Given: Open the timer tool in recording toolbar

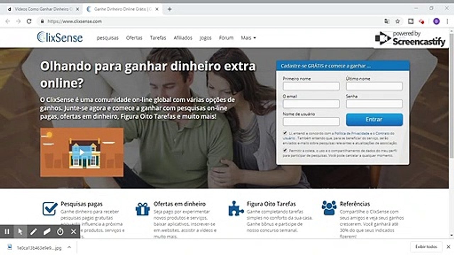Looking at the screenshot, I should 60,232.
